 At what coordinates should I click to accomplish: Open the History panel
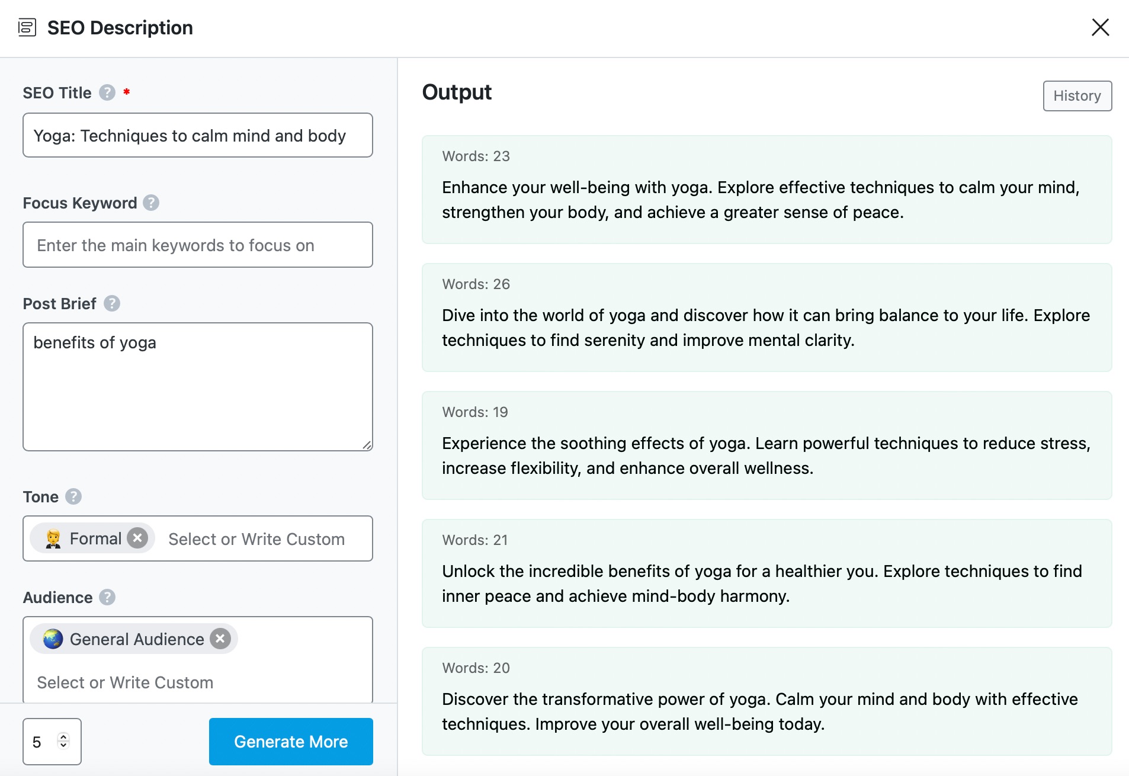(1077, 96)
